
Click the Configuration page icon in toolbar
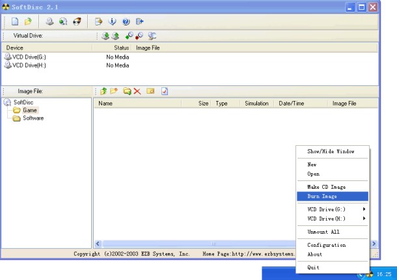pyautogui.click(x=98, y=21)
